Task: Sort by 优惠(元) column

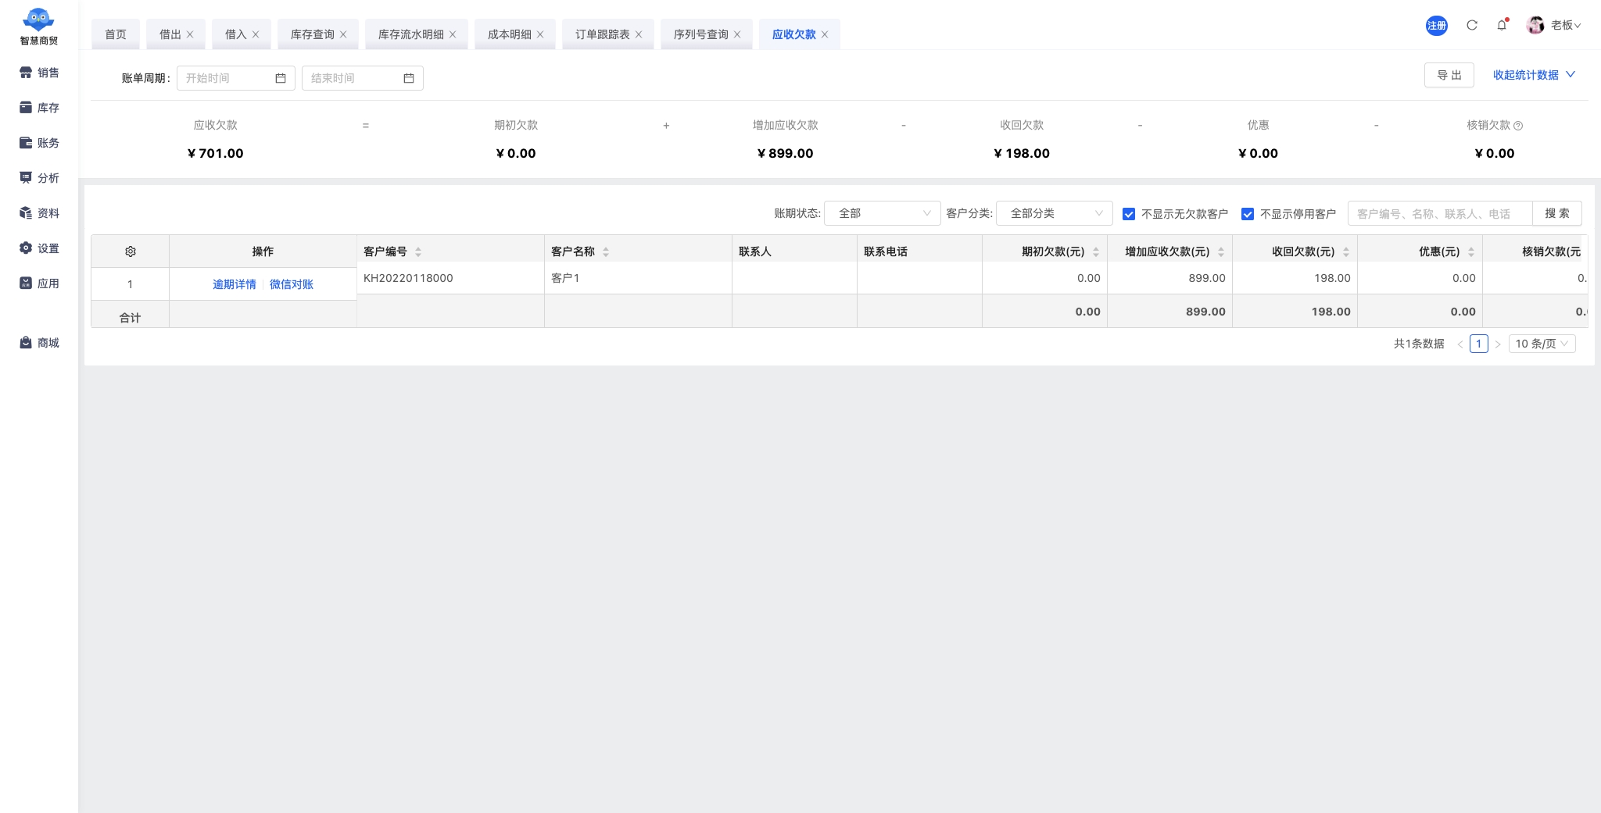Action: [x=1471, y=251]
